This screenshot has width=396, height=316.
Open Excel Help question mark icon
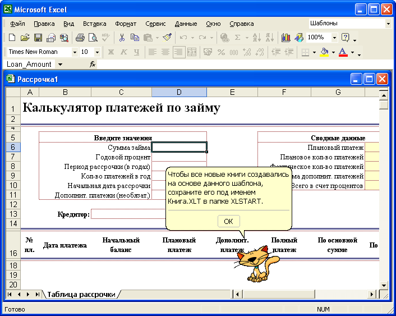[x=345, y=38]
